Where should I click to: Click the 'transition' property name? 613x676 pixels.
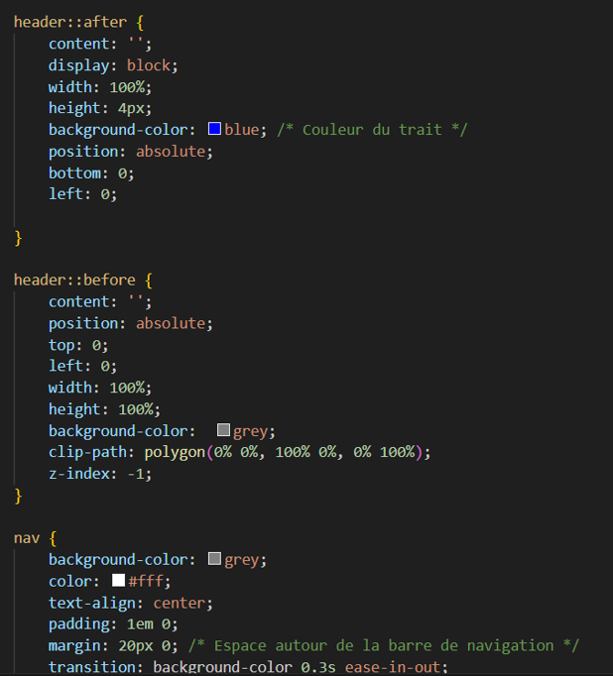click(x=95, y=667)
